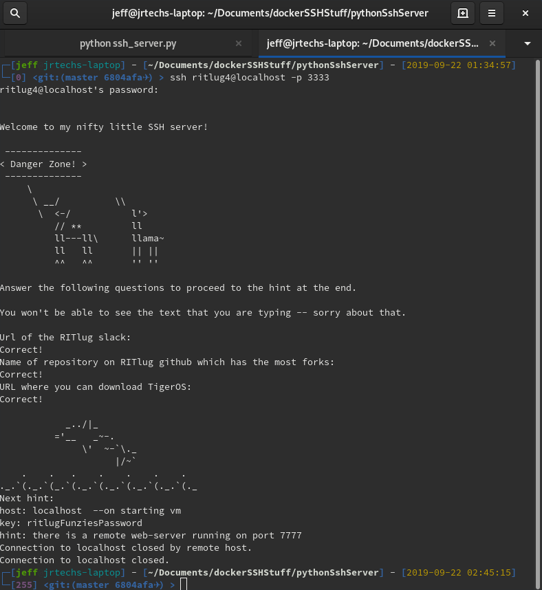This screenshot has height=590, width=542.
Task: Click the exit code 255 in the prompt
Action: [20, 584]
